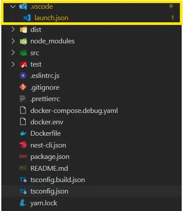Click the TypeScript icon beside tsconfig.build.json
This screenshot has height=211, width=183.
23,179
